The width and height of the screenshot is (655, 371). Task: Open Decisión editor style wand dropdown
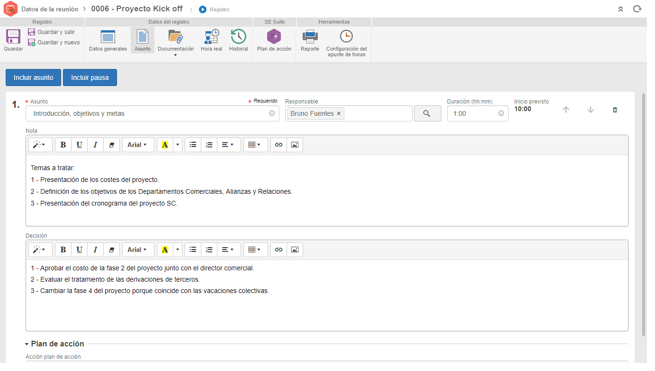[x=40, y=250]
